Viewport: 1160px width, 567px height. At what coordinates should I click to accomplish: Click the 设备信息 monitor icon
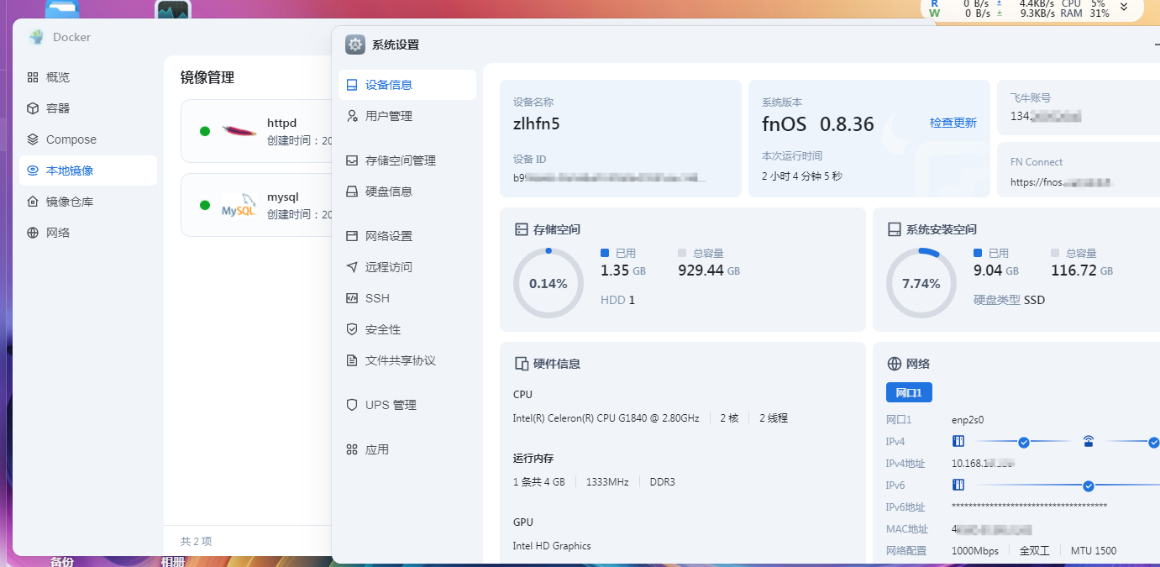352,85
